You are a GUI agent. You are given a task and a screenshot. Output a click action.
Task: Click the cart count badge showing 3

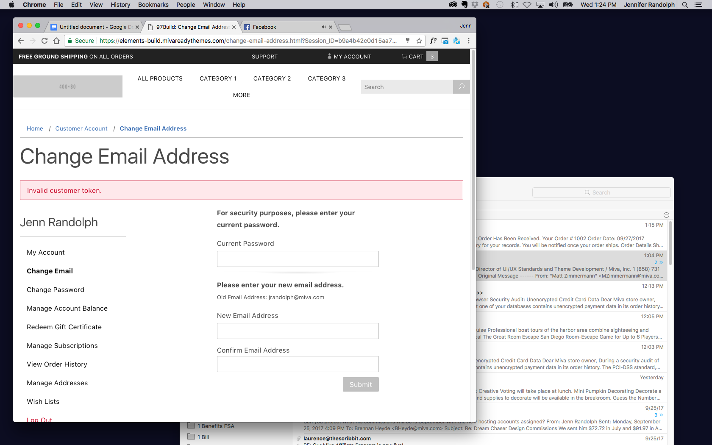[x=432, y=56]
